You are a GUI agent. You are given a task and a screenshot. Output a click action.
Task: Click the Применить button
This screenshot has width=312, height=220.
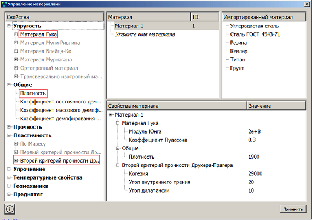pos(293,209)
